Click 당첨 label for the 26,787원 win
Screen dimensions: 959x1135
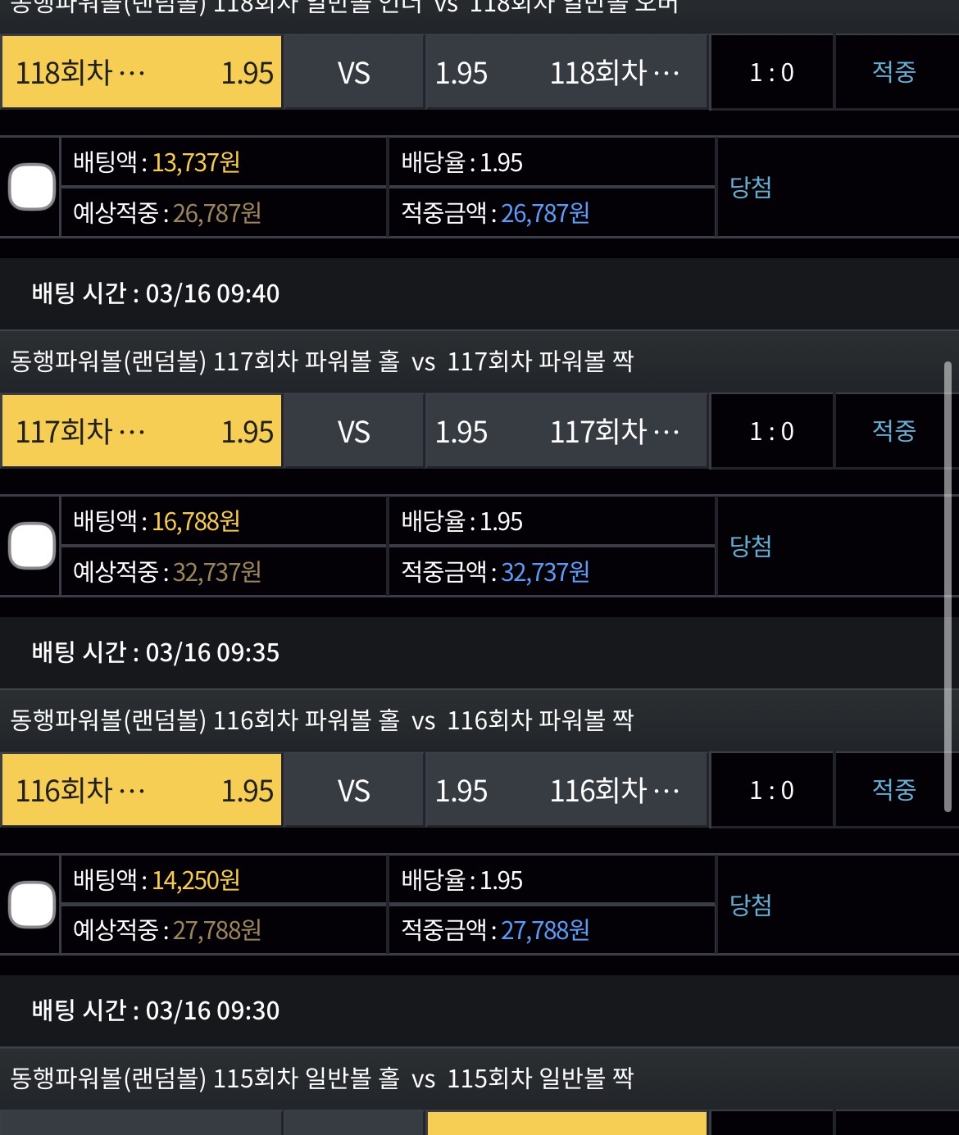pos(751,188)
